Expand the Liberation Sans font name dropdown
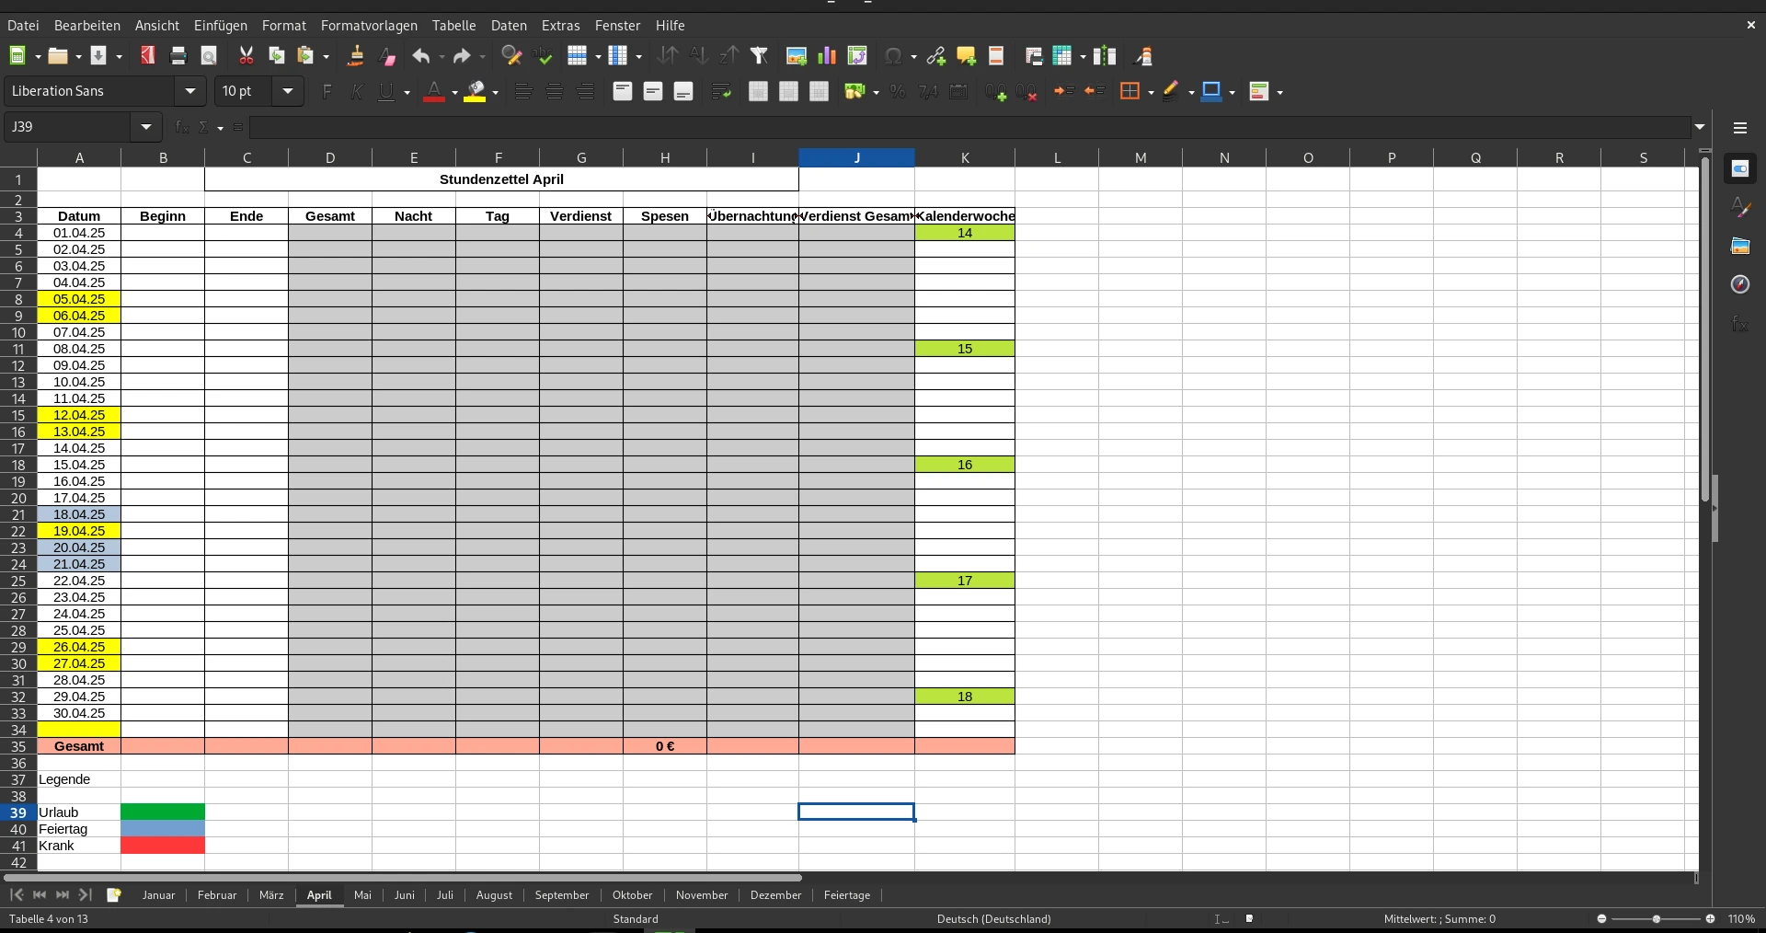The width and height of the screenshot is (1766, 933). [x=190, y=91]
